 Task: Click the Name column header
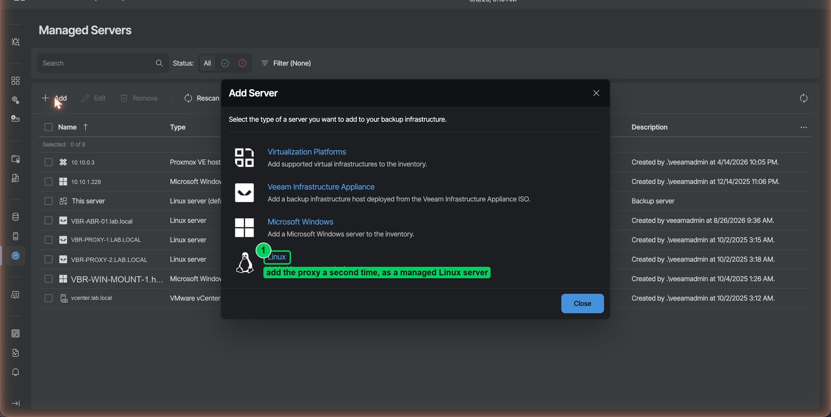click(67, 127)
